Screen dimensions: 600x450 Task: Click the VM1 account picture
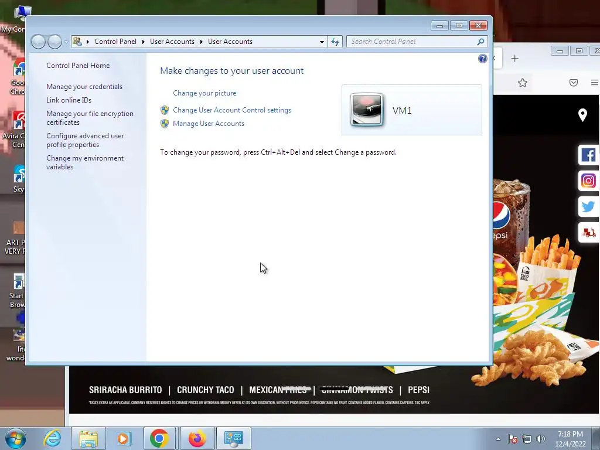(x=366, y=110)
